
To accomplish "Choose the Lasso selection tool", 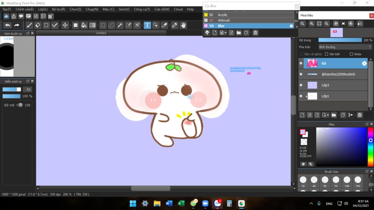I will (x=111, y=25).
